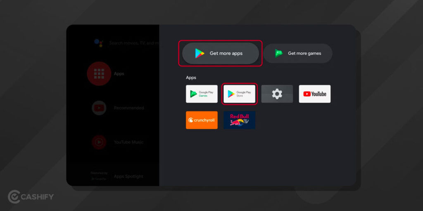Click the Get more apps button
423x211 pixels.
(221, 53)
